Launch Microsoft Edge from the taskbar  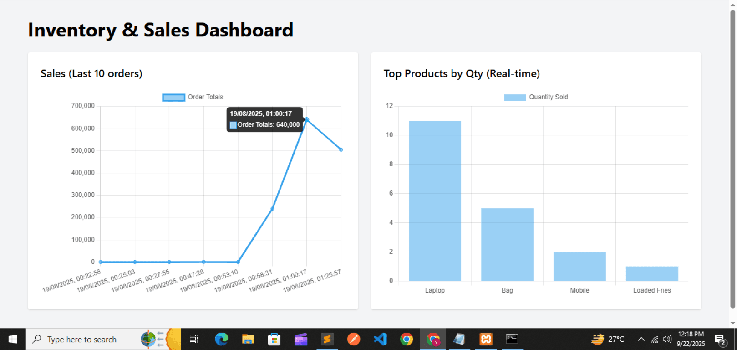tap(222, 339)
